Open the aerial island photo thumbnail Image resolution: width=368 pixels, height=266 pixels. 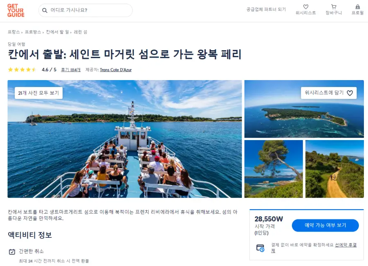(304, 109)
